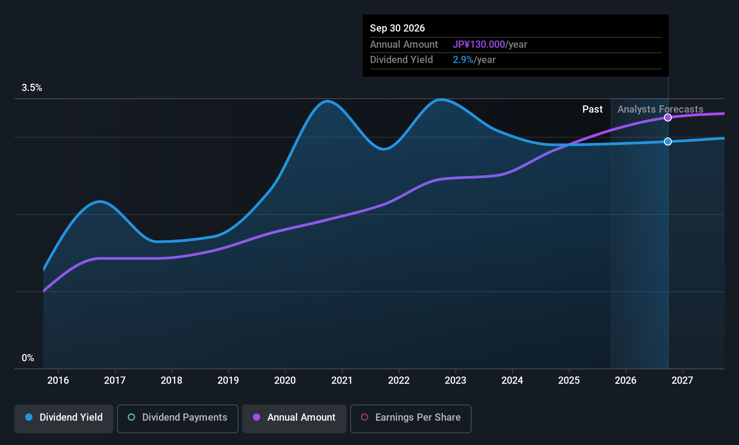Show the Earnings Per Share series
Viewport: 739px width, 445px height.
(x=410, y=418)
